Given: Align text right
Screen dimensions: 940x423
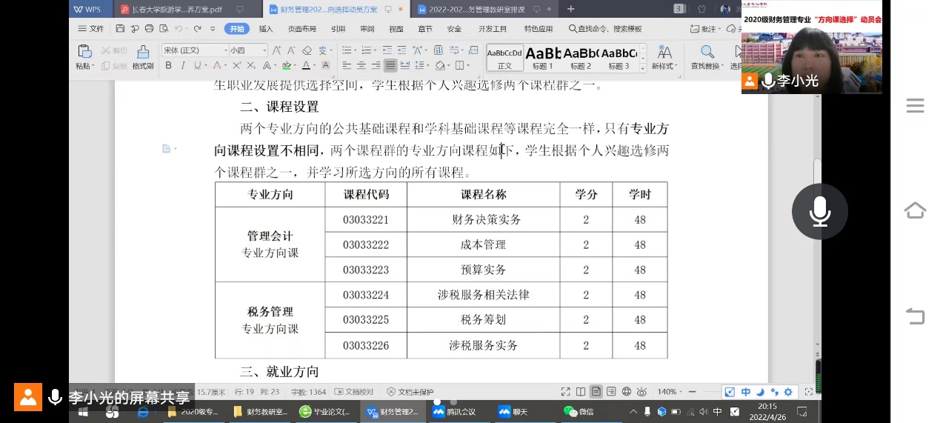Looking at the screenshot, I should click(376, 65).
